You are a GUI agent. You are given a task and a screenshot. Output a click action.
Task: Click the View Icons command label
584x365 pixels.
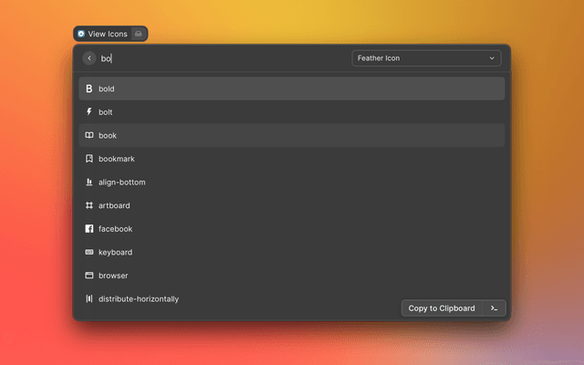(108, 34)
